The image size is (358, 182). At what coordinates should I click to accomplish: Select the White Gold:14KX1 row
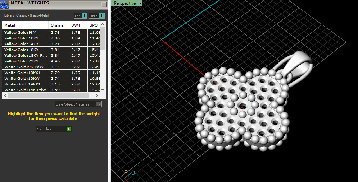pyautogui.click(x=51, y=84)
